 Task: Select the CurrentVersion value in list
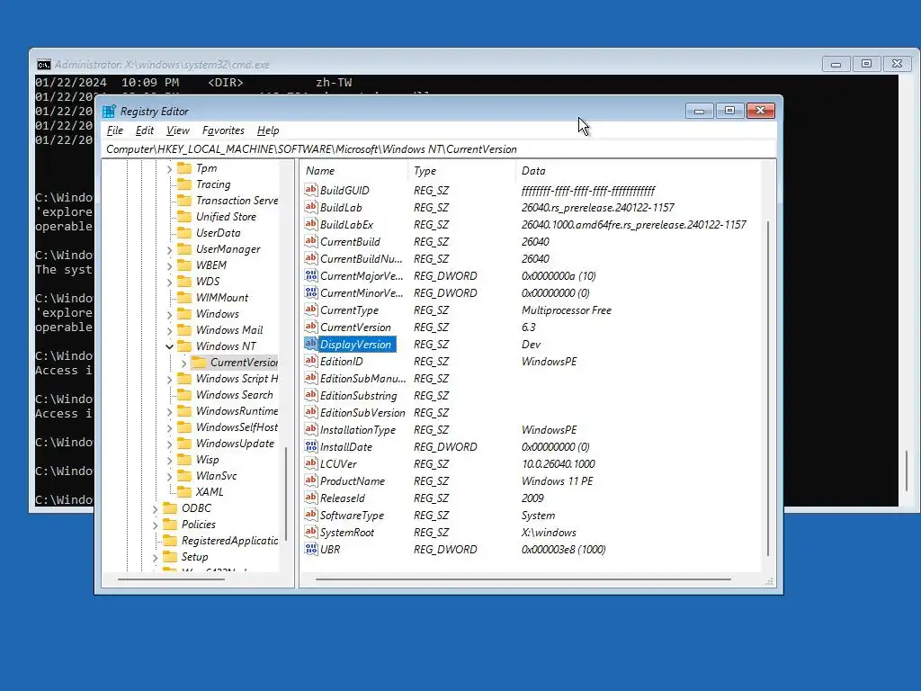(x=355, y=328)
